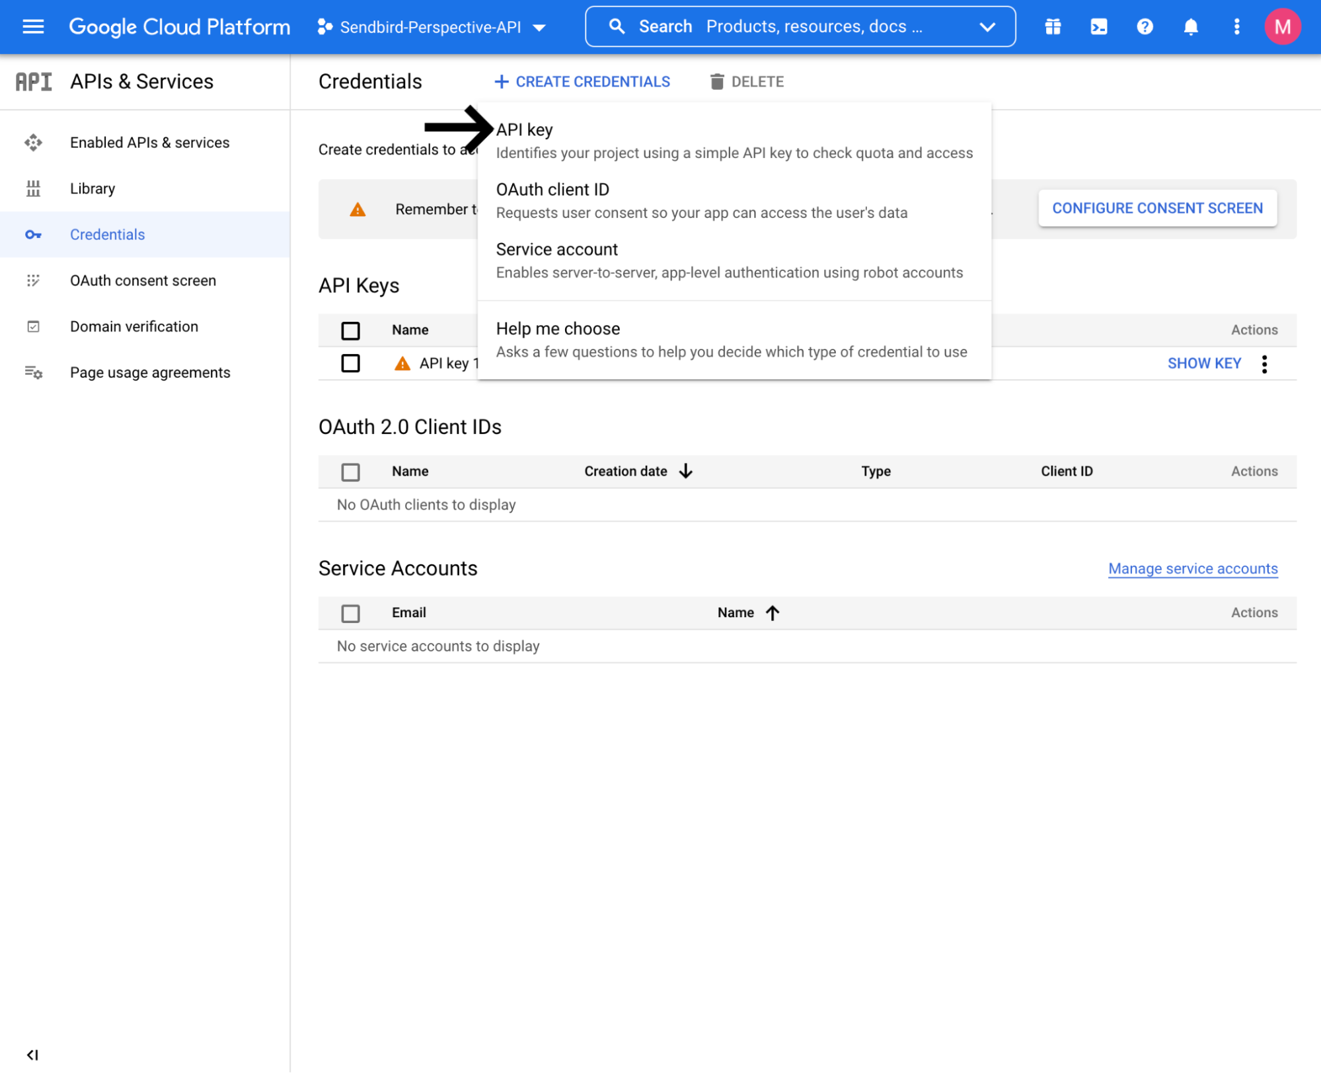The image size is (1321, 1073).
Task: Open Domain verification page
Action: [x=134, y=326]
